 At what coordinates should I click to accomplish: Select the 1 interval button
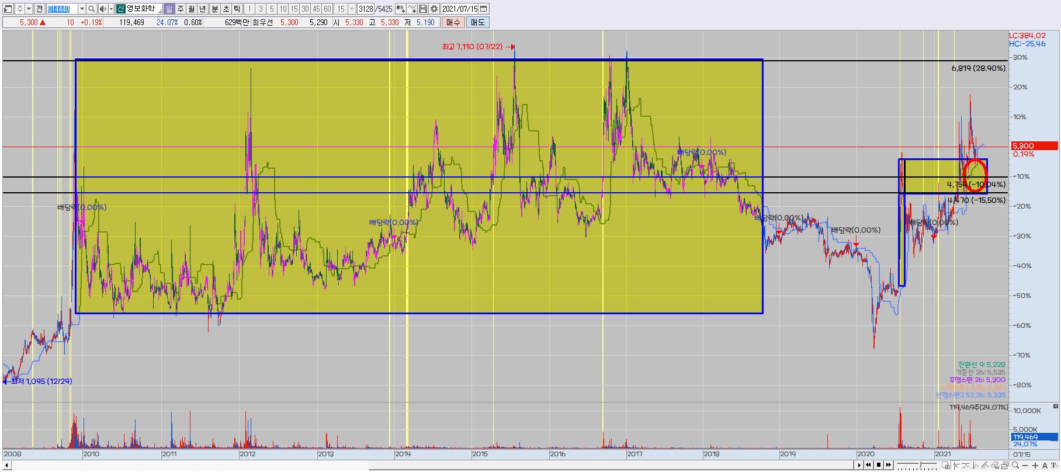tap(249, 9)
